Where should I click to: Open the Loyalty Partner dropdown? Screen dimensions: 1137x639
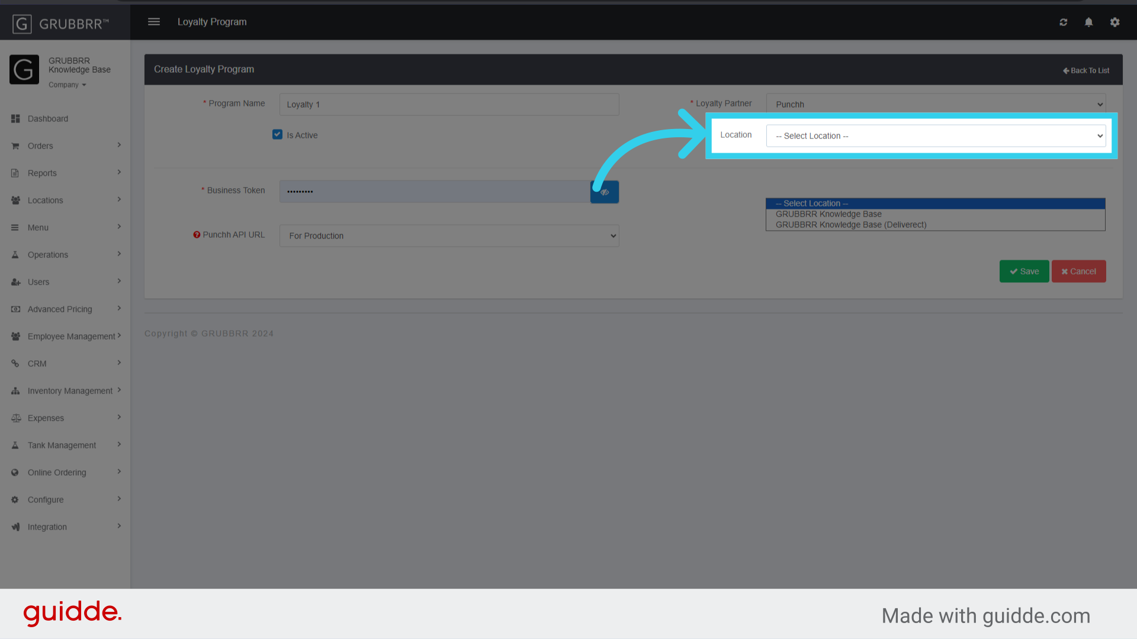[936, 105]
